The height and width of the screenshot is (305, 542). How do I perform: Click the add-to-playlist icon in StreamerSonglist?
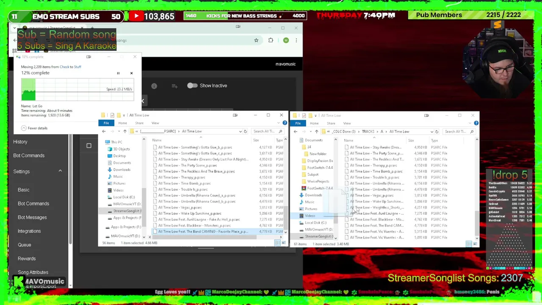174,86
